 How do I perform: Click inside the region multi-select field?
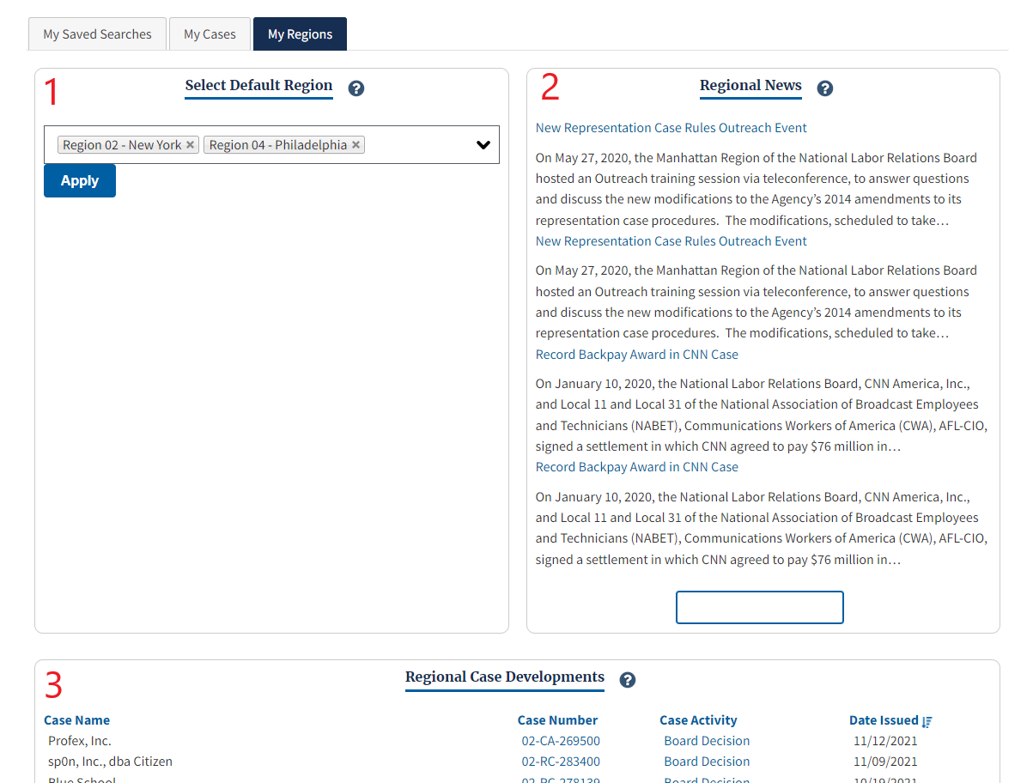click(x=271, y=145)
